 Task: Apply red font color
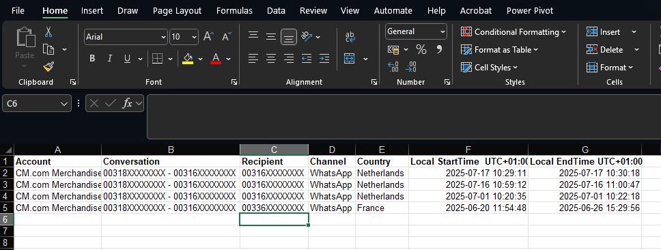(216, 59)
